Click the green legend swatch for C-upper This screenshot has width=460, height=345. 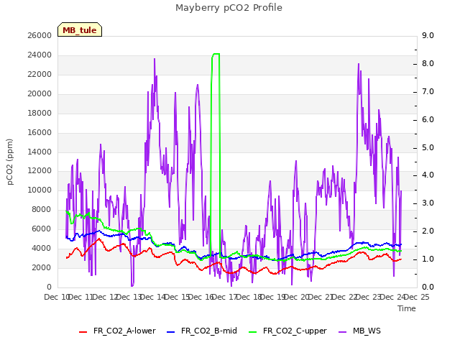tap(252, 332)
